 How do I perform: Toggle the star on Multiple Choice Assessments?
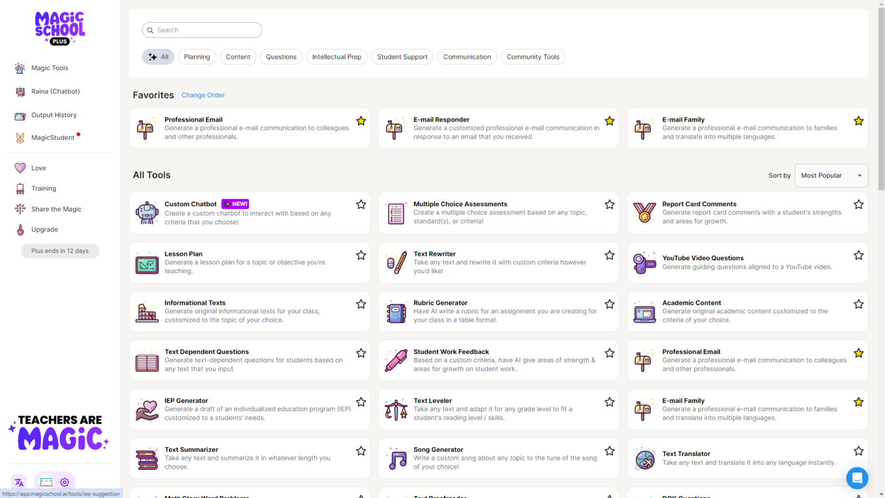pyautogui.click(x=610, y=205)
